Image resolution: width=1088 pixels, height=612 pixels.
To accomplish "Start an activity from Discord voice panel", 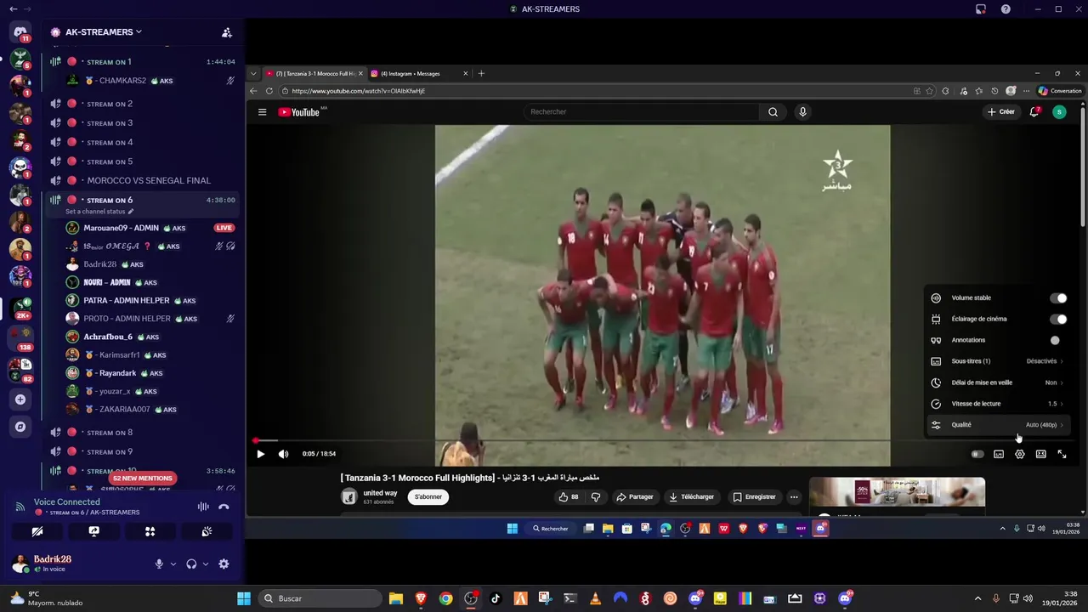I will click(x=150, y=531).
